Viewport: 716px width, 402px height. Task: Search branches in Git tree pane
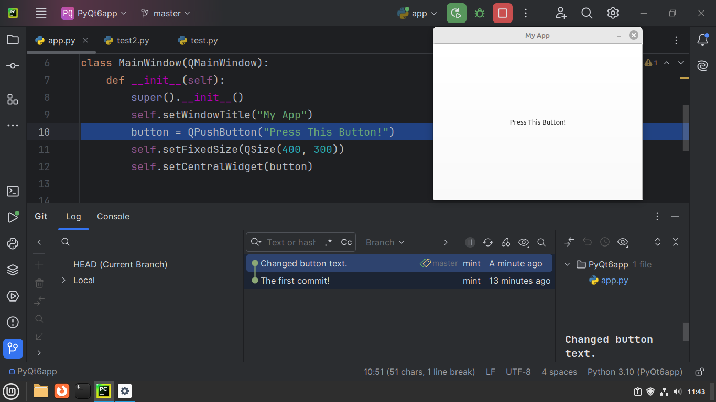66,242
